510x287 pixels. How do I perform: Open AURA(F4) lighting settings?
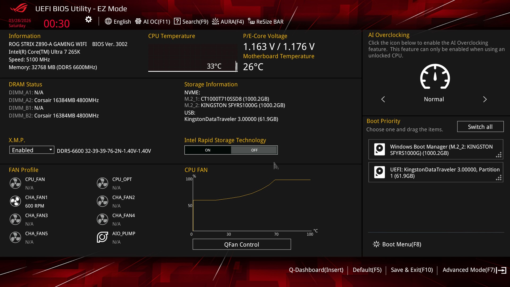point(228,22)
